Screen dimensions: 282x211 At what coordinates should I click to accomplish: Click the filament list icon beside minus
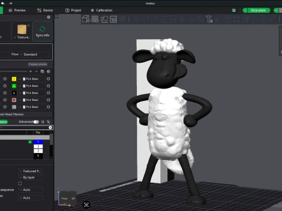tap(42, 72)
